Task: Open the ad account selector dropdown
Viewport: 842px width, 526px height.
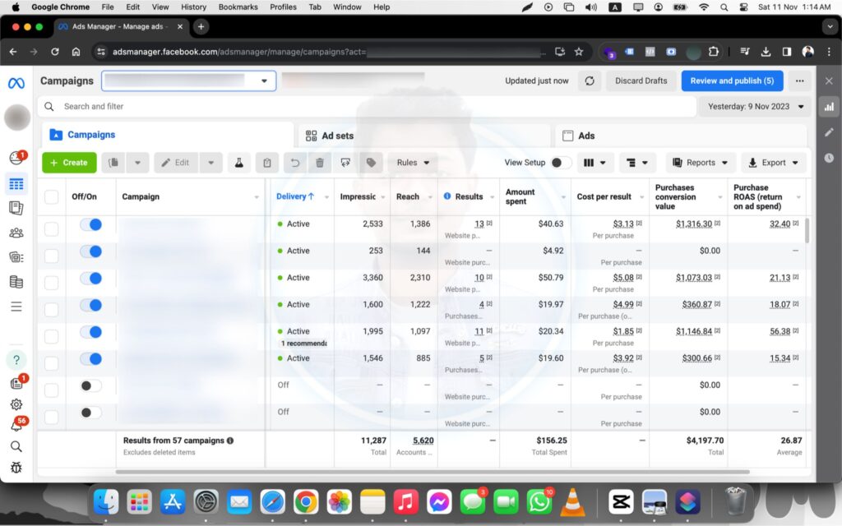Action: coord(188,81)
